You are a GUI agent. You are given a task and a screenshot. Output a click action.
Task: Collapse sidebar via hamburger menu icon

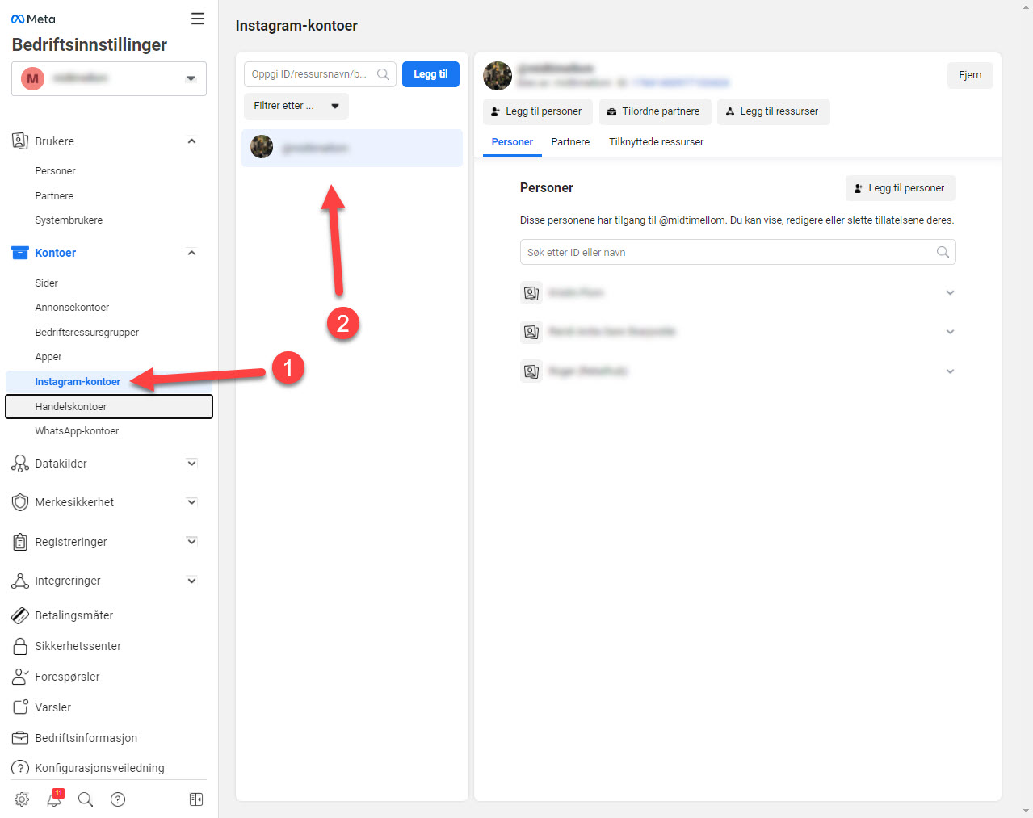coord(197,19)
